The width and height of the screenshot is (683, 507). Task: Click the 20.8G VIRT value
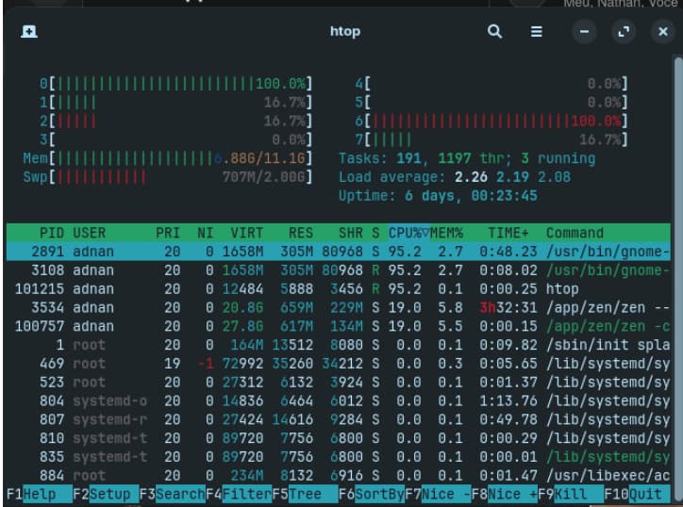pyautogui.click(x=242, y=307)
